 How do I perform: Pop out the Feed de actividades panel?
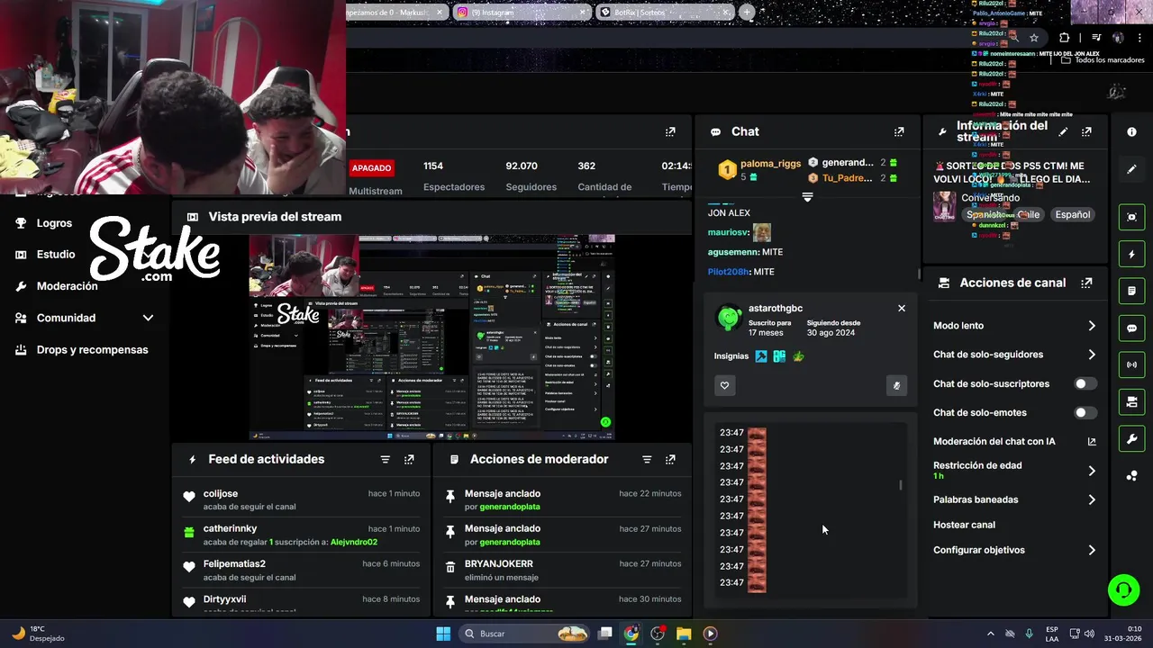pos(409,459)
